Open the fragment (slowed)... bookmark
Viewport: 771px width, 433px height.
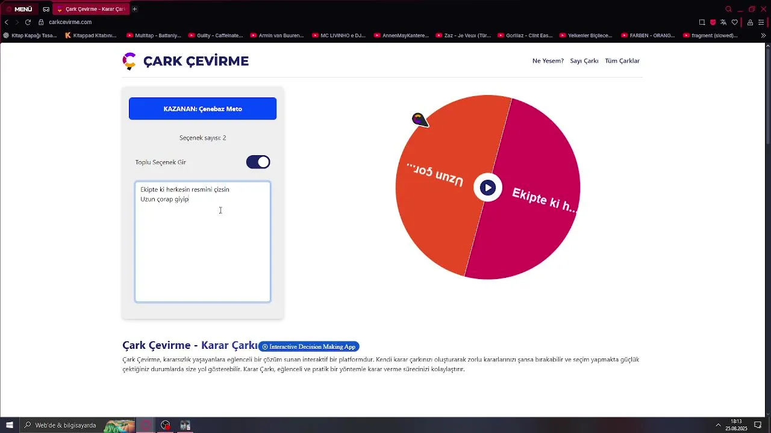click(710, 35)
